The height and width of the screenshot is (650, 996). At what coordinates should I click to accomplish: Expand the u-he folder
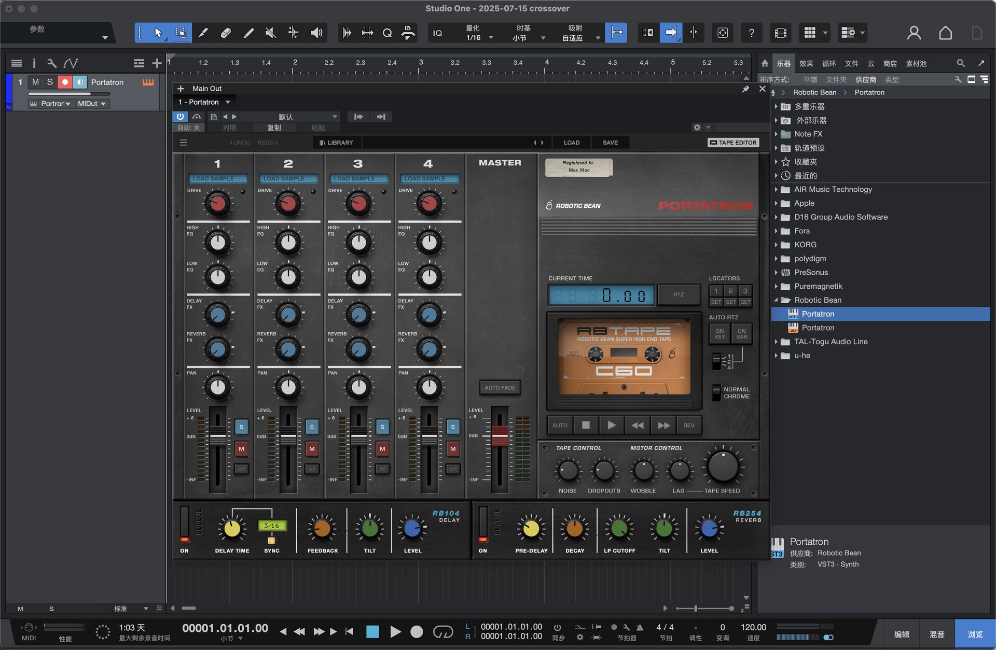(776, 356)
